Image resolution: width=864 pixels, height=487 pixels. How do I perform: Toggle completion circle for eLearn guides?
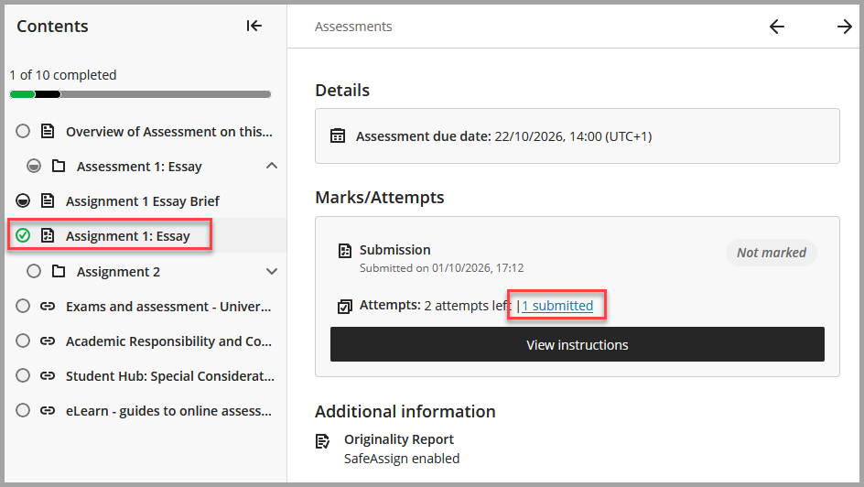23,410
